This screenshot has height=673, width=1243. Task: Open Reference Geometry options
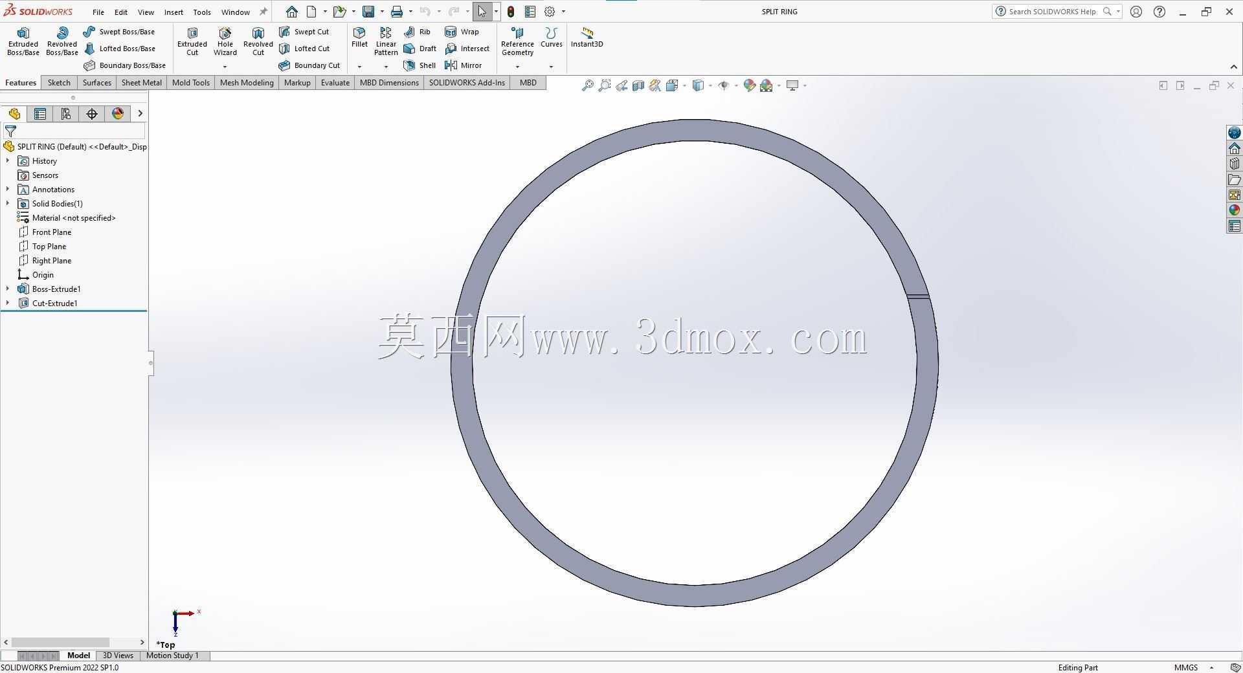(x=517, y=41)
